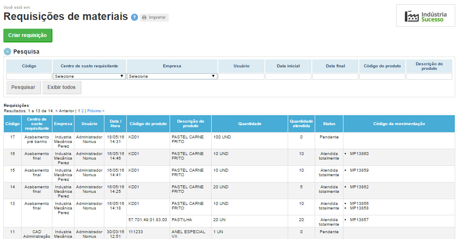Click the Data final input field

point(335,76)
